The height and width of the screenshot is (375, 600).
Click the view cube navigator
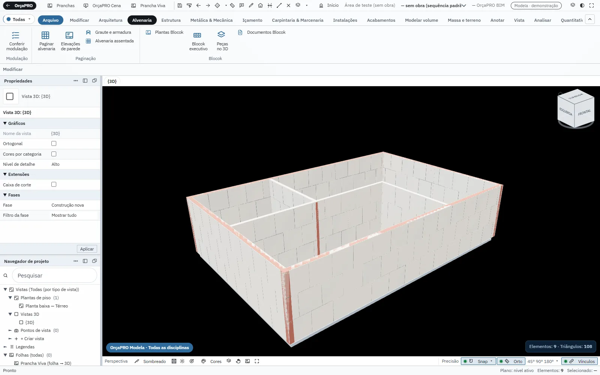(x=576, y=109)
